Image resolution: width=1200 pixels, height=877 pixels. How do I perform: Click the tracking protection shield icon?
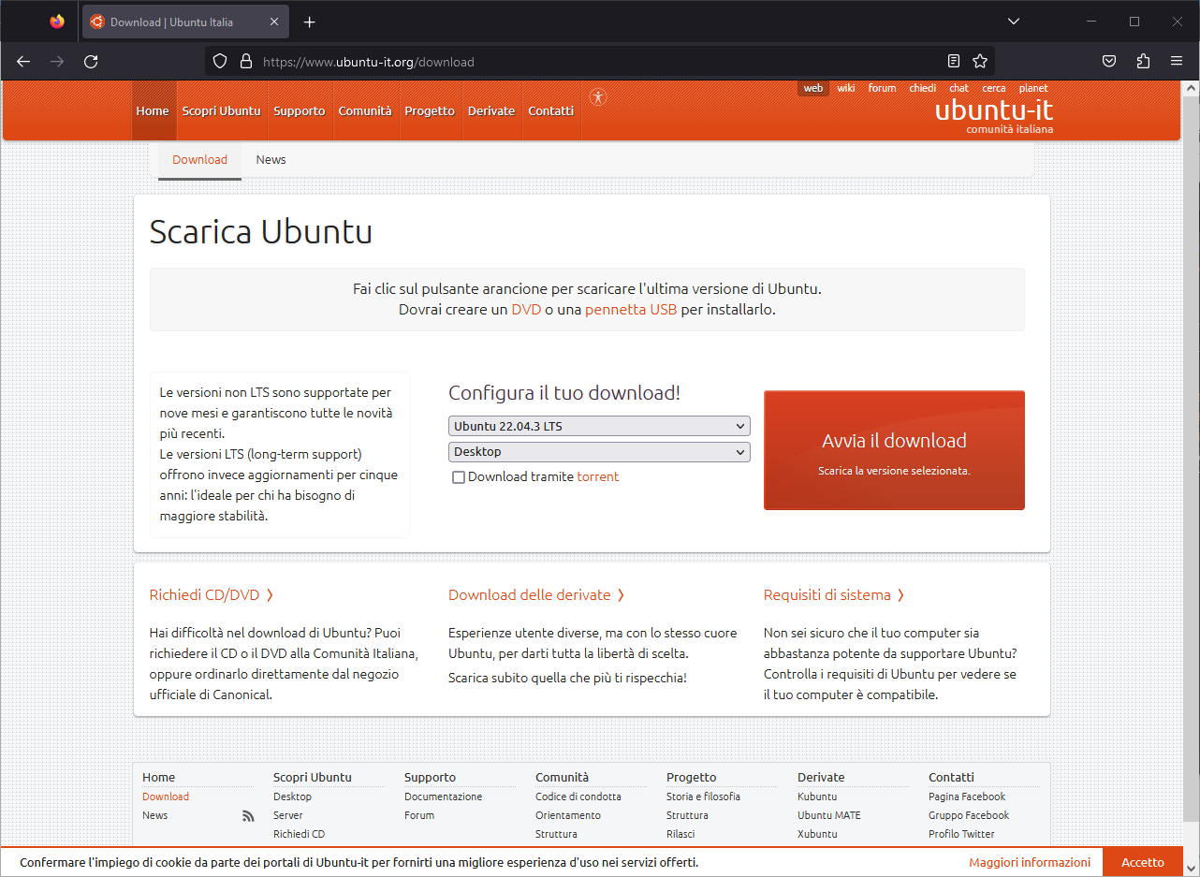220,61
